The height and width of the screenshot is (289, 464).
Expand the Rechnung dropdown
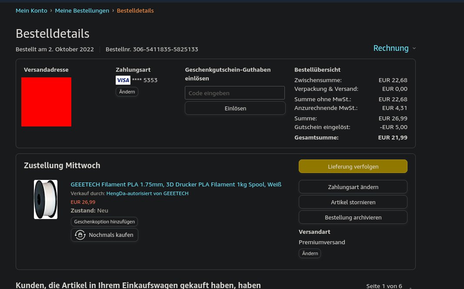pos(394,48)
